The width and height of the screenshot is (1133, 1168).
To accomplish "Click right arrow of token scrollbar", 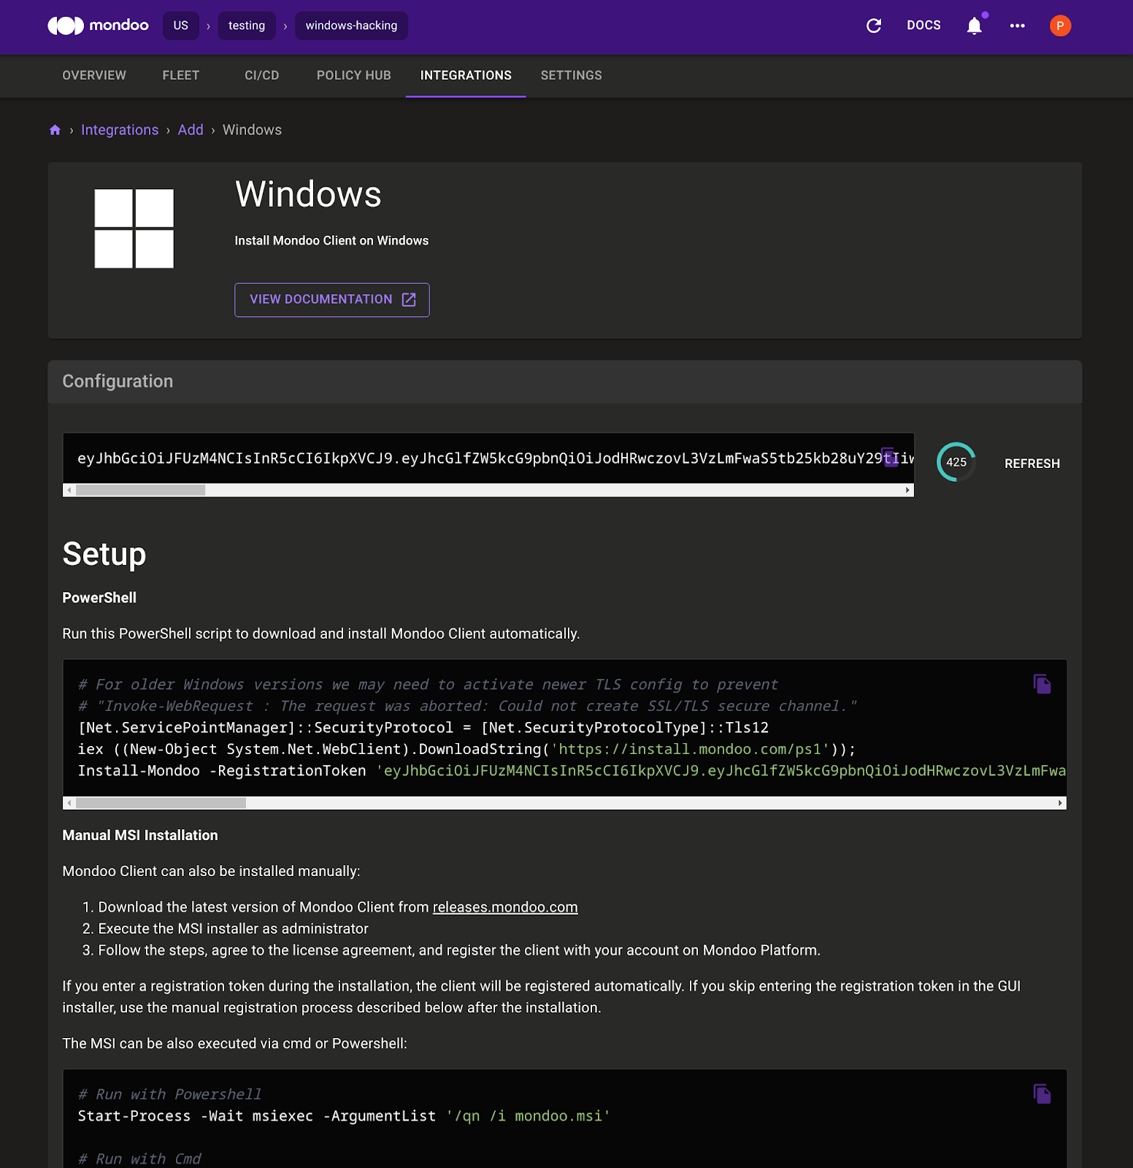I will pos(907,491).
